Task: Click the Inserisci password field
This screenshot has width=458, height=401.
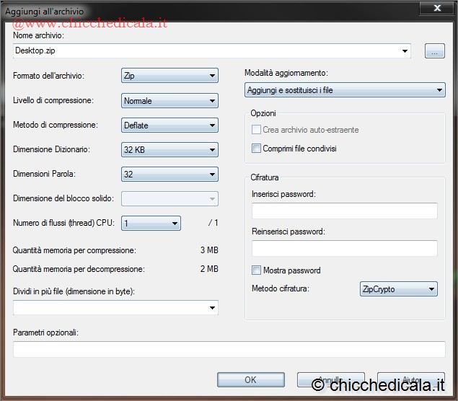Action: click(344, 211)
